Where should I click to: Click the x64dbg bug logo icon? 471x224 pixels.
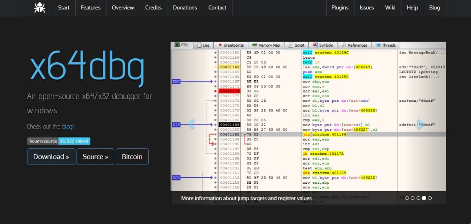coord(40,7)
